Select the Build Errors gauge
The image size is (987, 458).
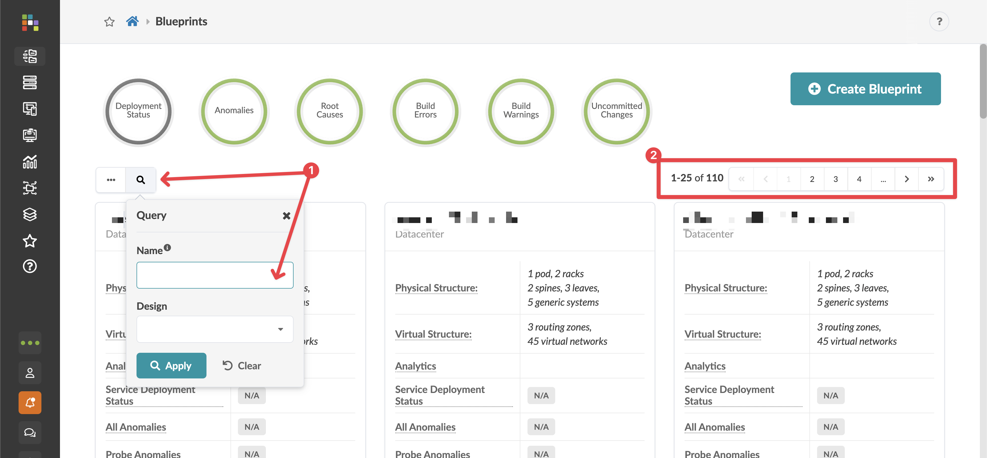coord(425,112)
